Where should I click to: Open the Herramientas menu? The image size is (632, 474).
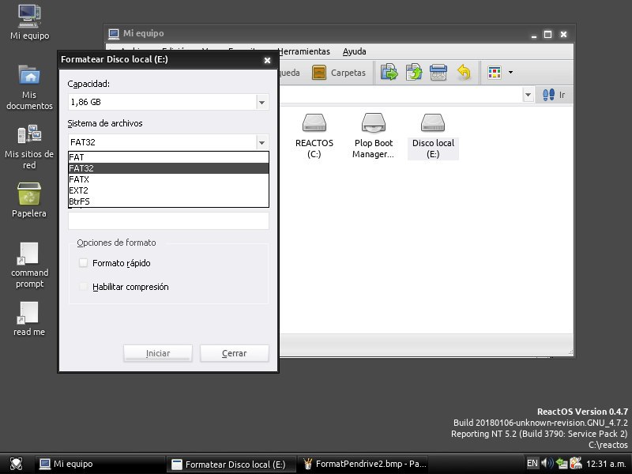[304, 51]
